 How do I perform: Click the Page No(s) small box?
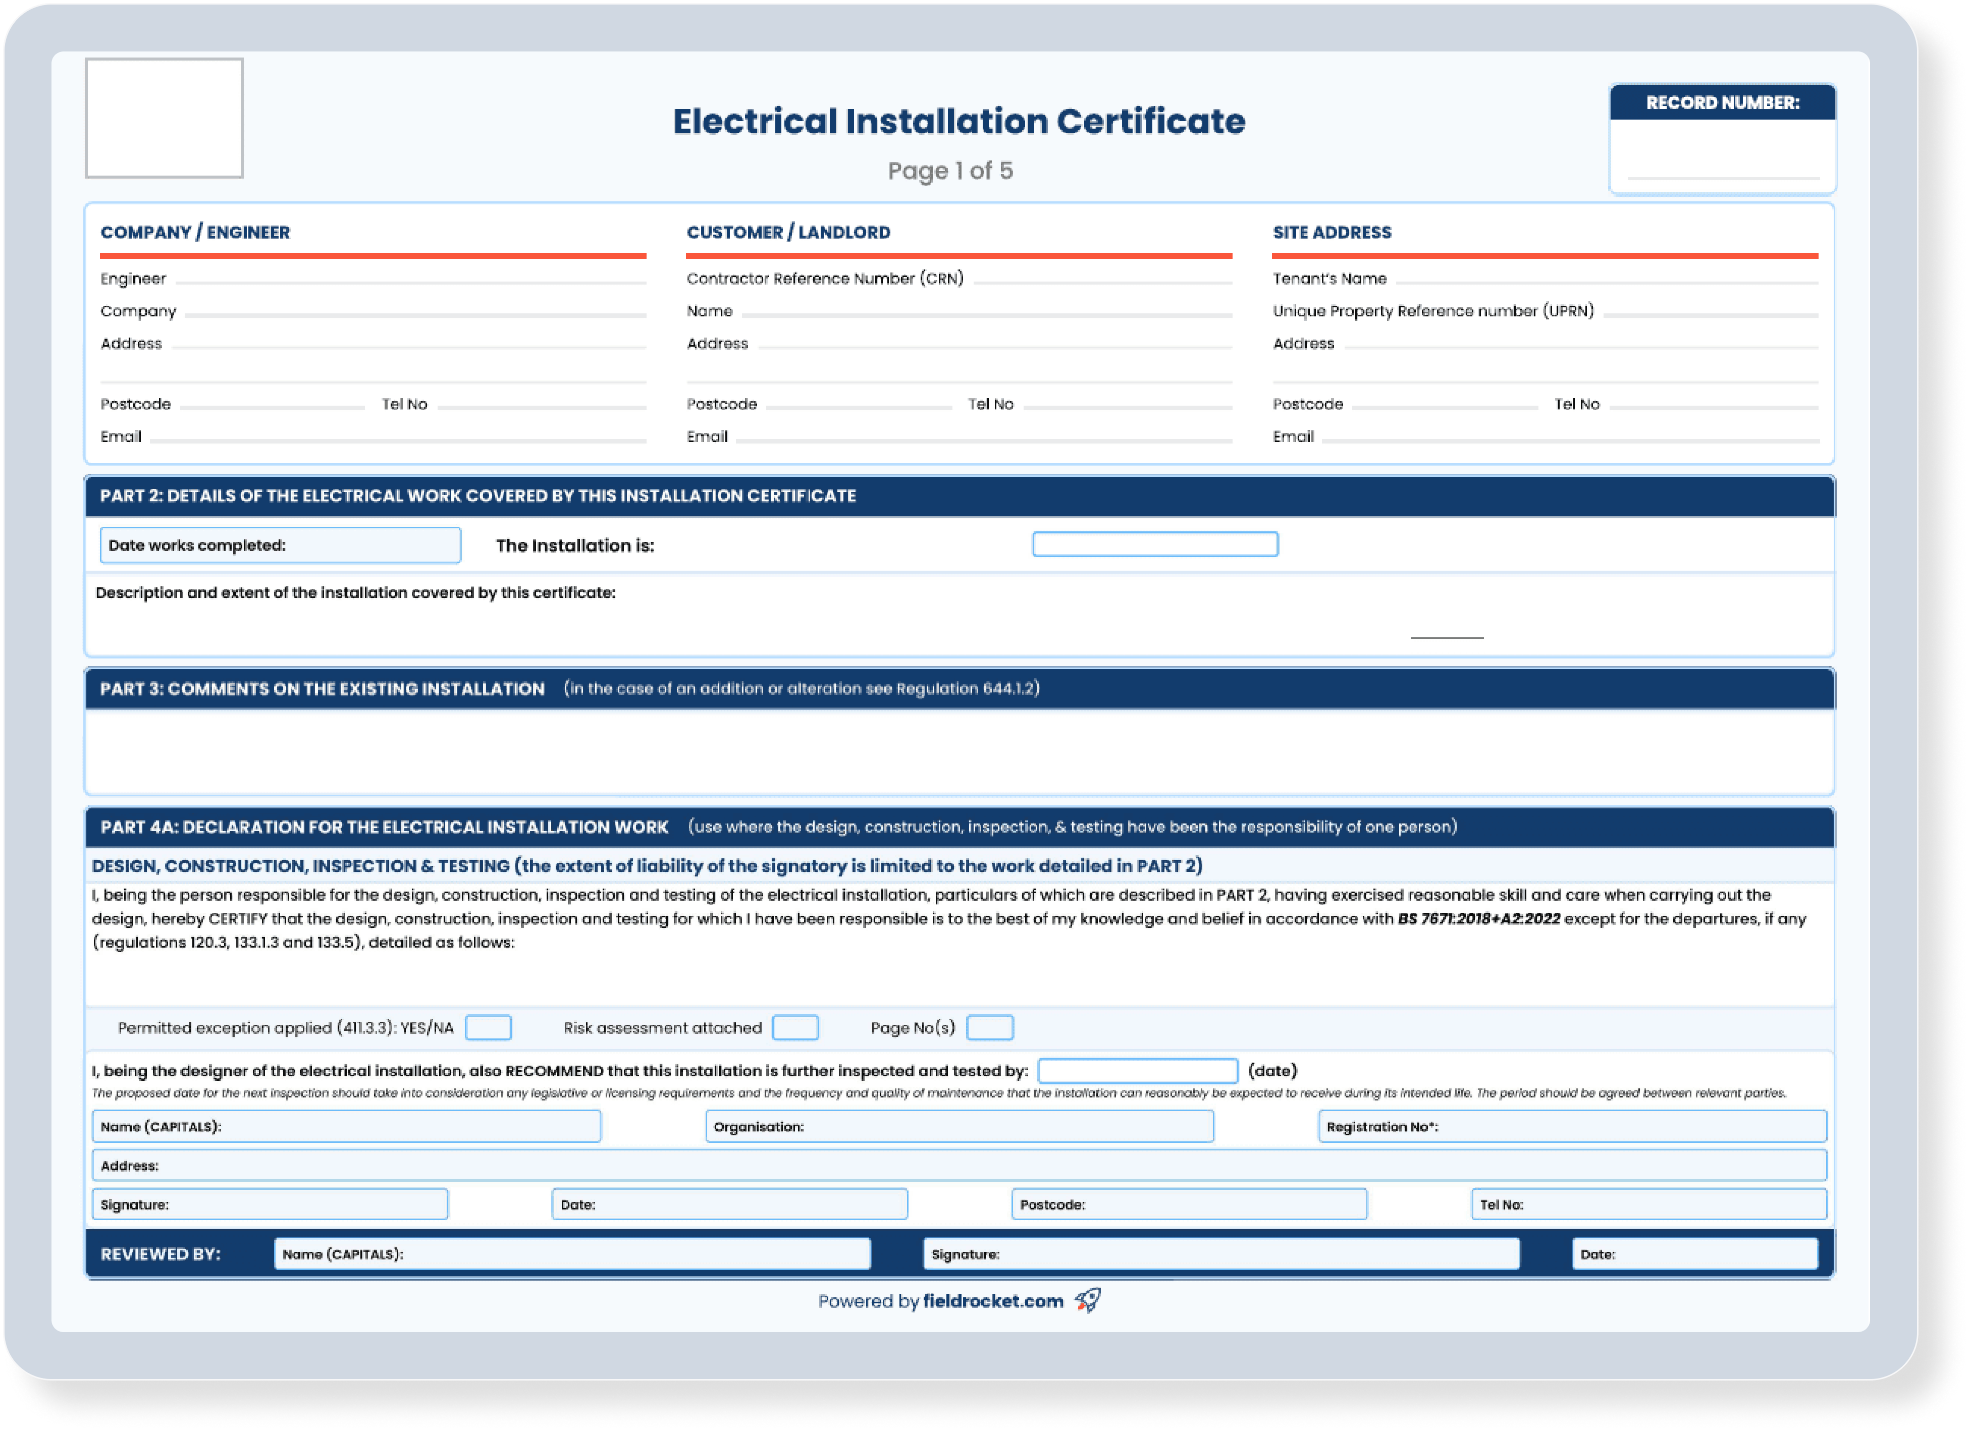click(989, 1027)
